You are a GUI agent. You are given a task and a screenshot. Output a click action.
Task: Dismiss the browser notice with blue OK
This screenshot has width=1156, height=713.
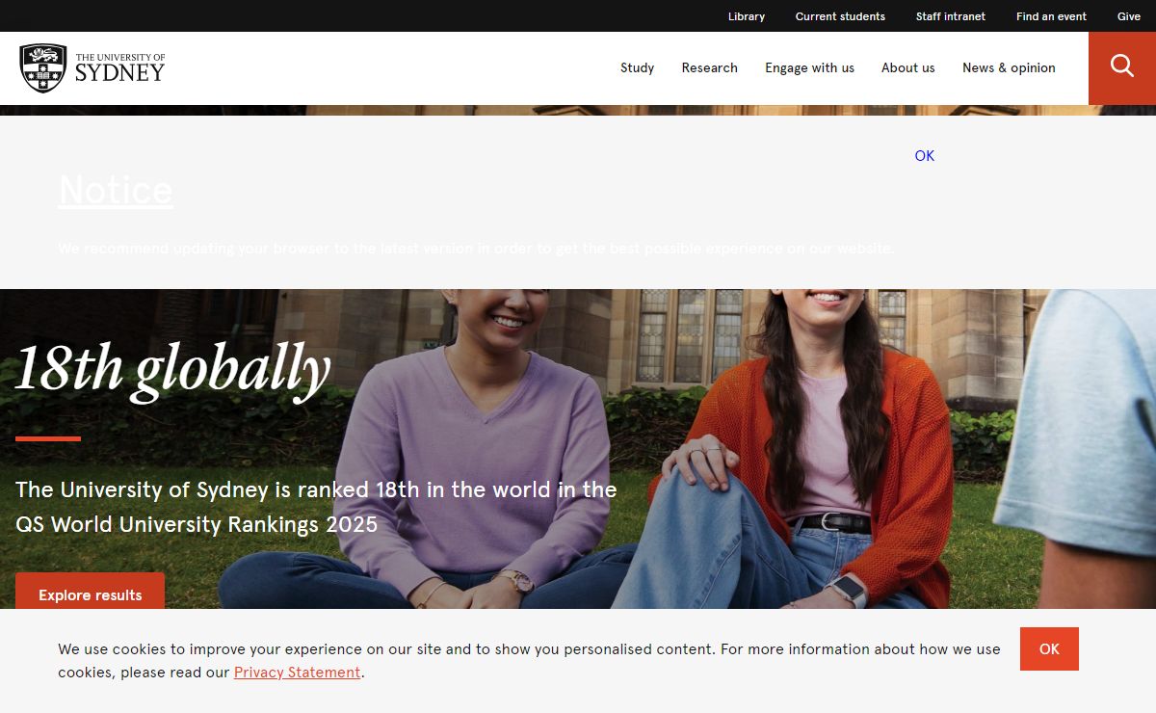point(925,155)
